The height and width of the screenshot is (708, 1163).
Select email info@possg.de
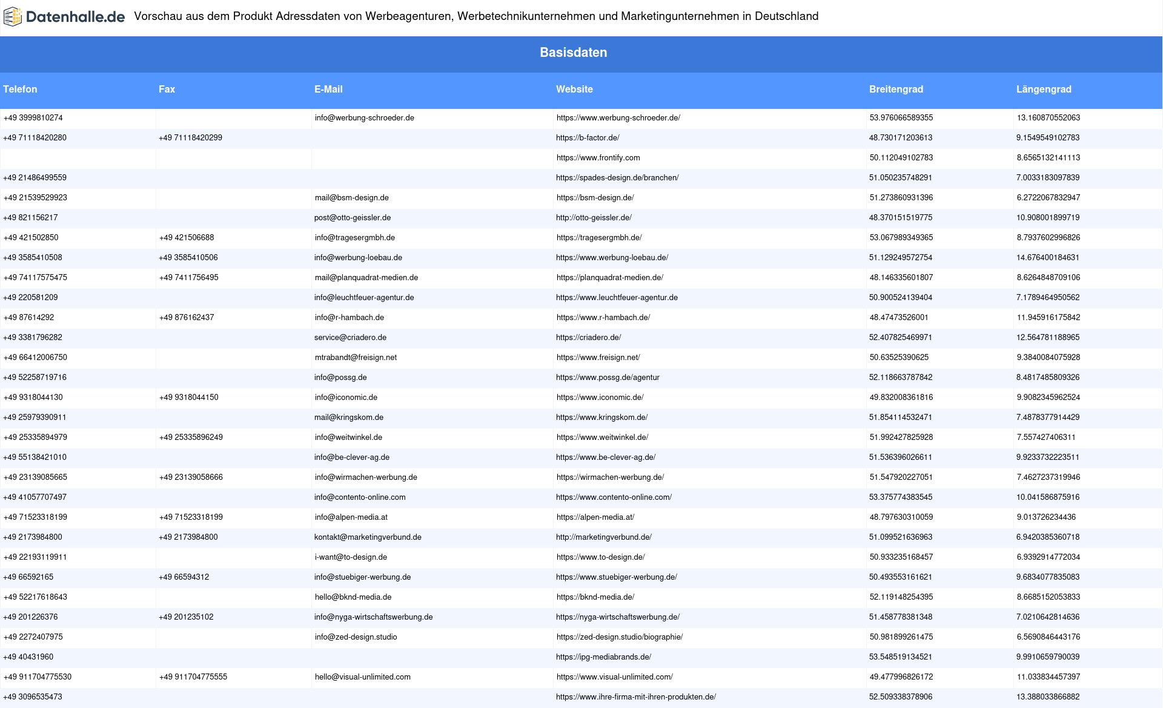(x=340, y=378)
